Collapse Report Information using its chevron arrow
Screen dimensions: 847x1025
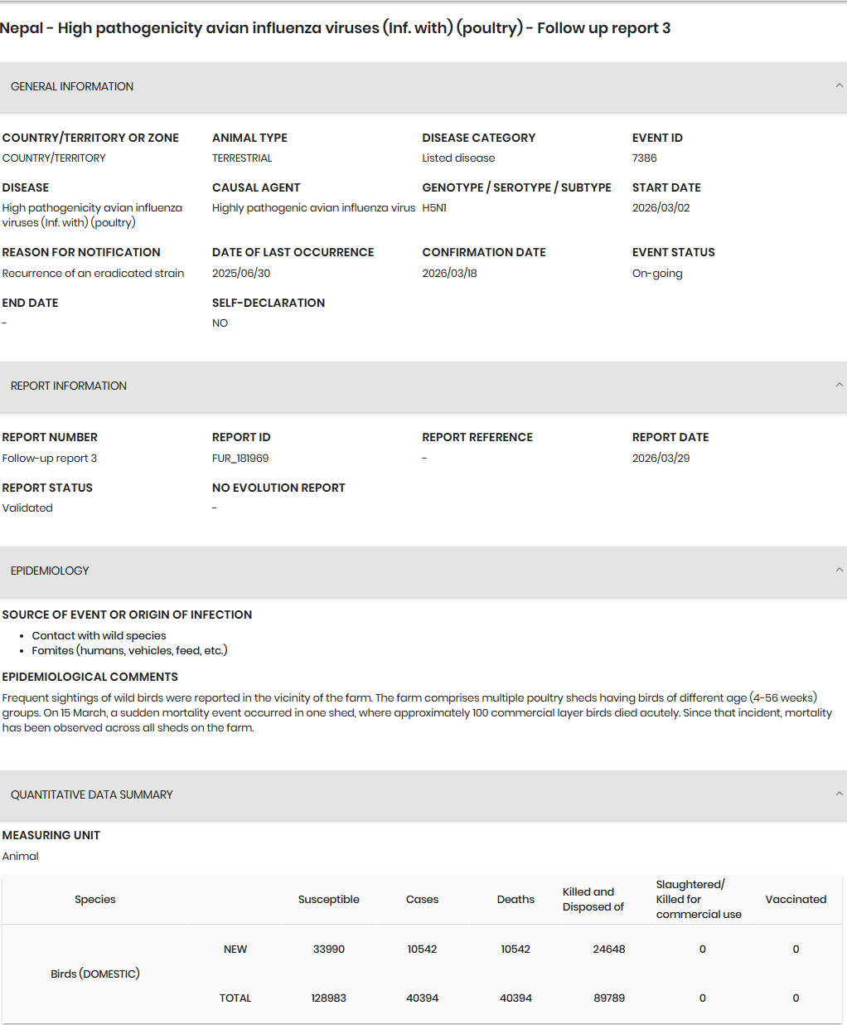[839, 385]
